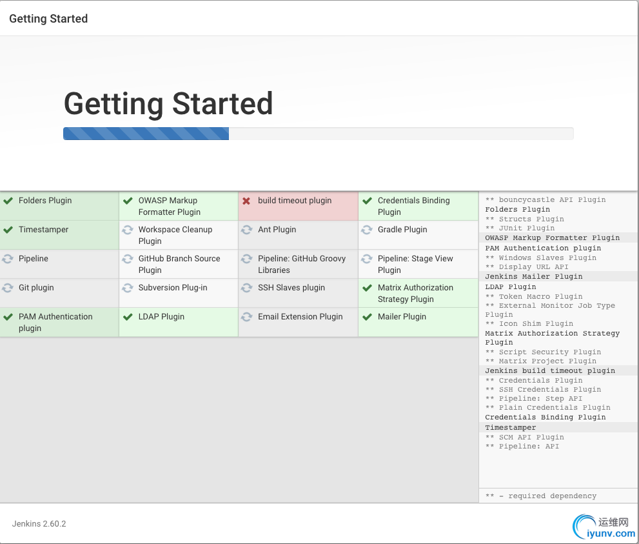
Task: Click '** Display URL API' log line
Action: point(527,267)
